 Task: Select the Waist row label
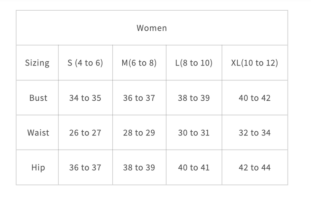[x=38, y=133]
